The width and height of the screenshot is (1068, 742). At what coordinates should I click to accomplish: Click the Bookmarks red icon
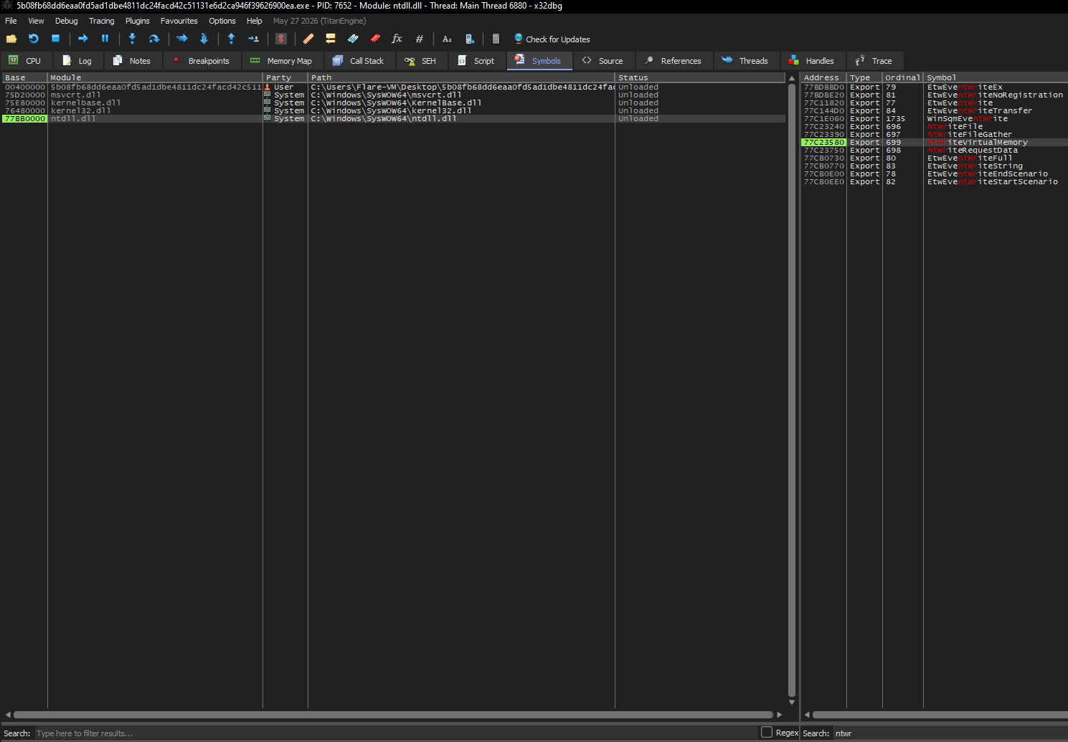click(x=375, y=39)
